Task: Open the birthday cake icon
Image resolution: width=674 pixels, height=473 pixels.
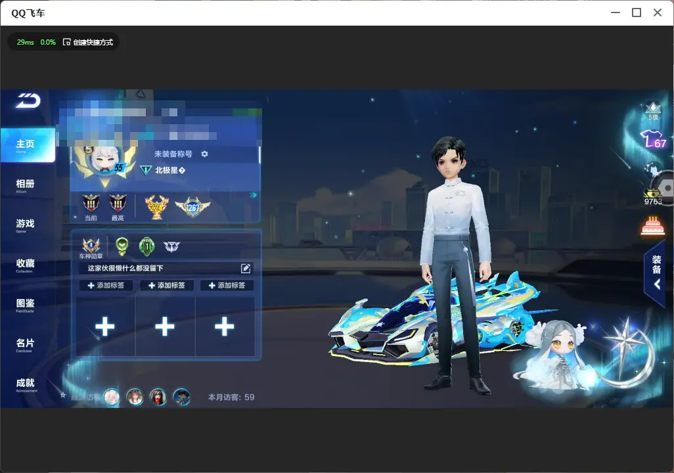Action: [x=653, y=227]
